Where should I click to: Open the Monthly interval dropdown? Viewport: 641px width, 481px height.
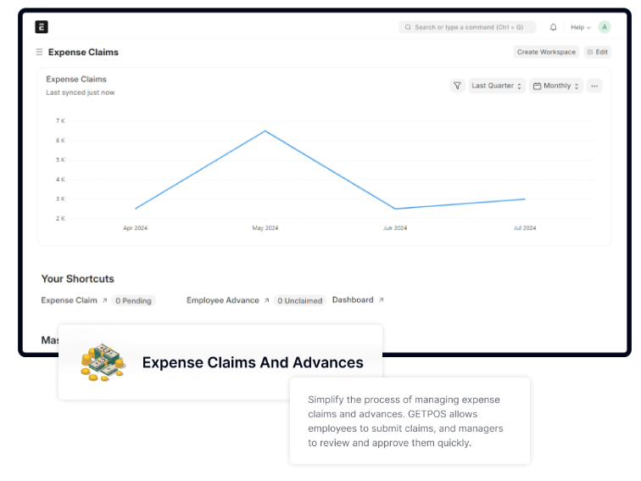[556, 86]
